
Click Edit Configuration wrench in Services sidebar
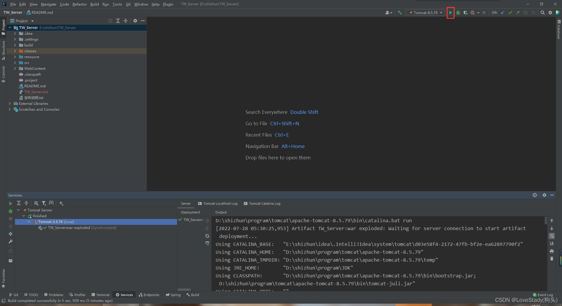(x=11, y=241)
